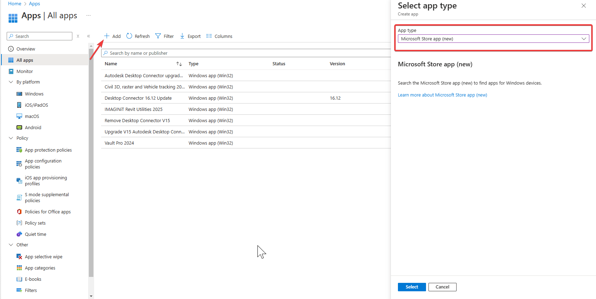This screenshot has height=299, width=596.
Task: Click the Status column header
Action: click(x=279, y=64)
